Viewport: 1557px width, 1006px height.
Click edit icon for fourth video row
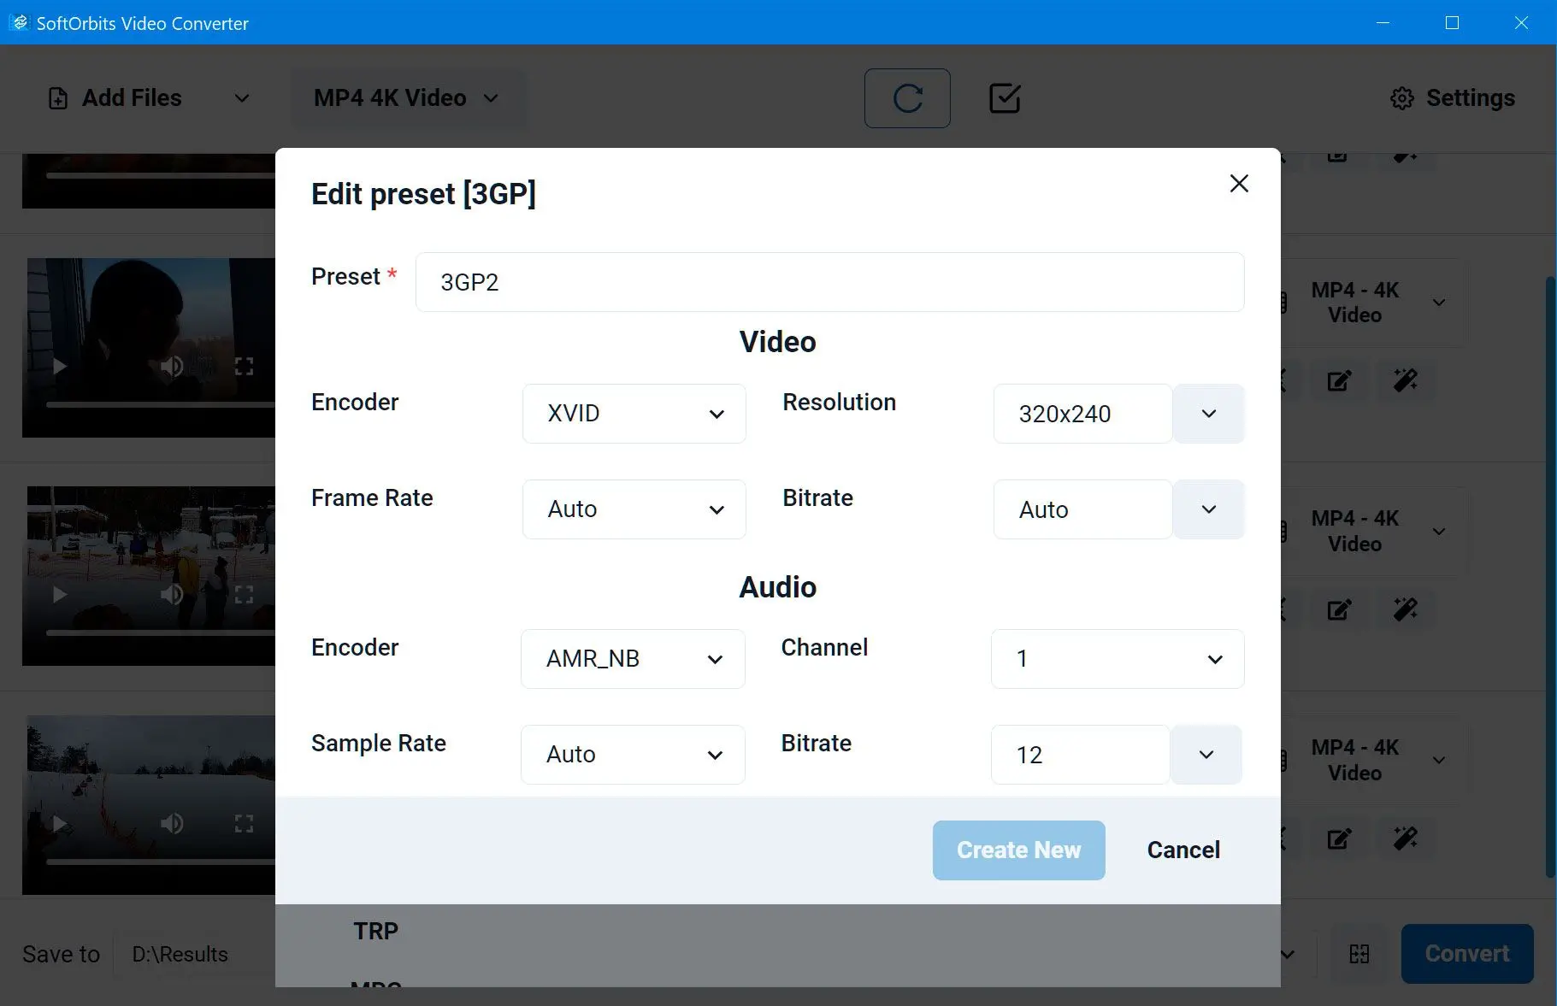[1339, 838]
